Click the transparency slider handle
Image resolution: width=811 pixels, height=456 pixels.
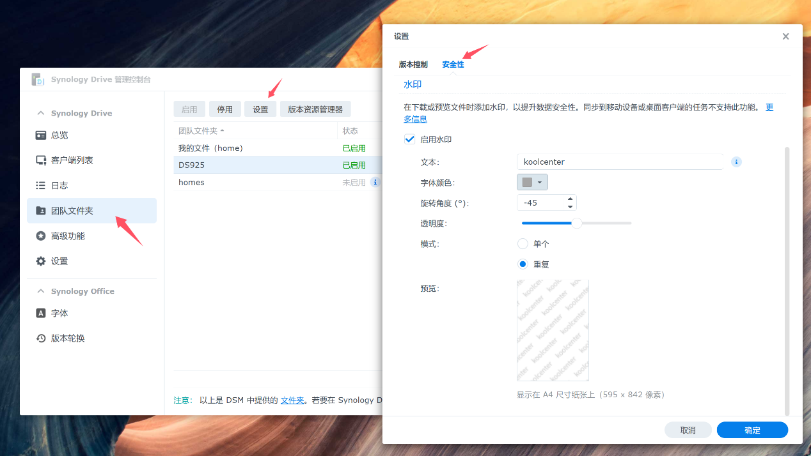click(x=577, y=223)
